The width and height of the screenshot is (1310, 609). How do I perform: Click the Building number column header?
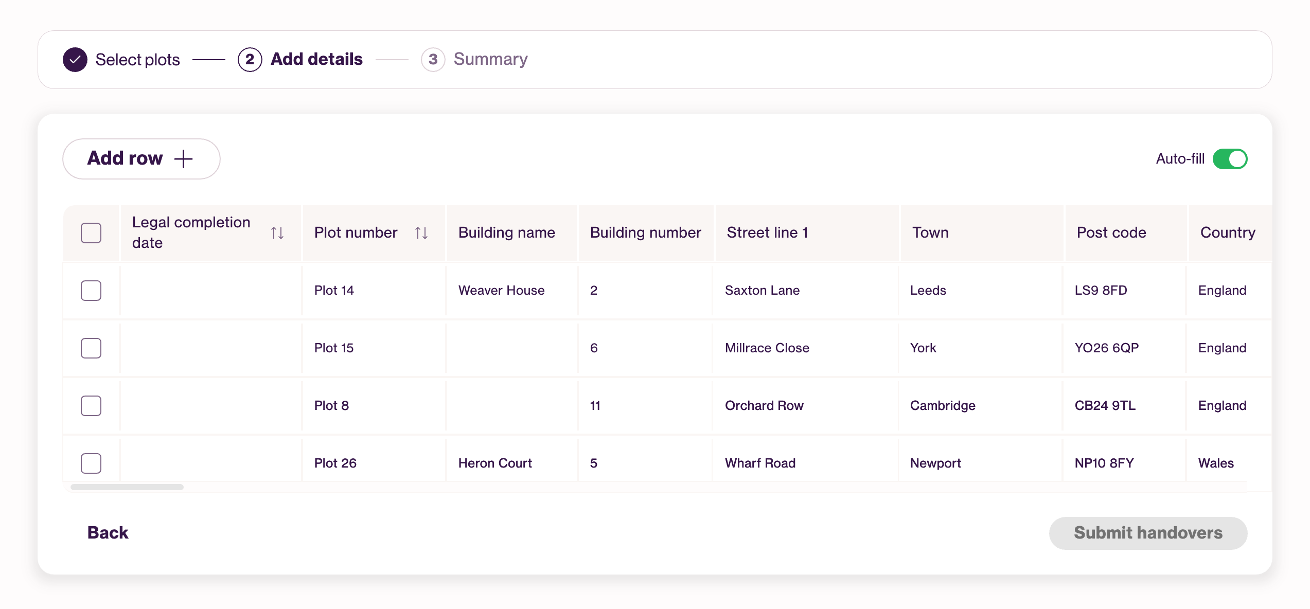point(646,233)
